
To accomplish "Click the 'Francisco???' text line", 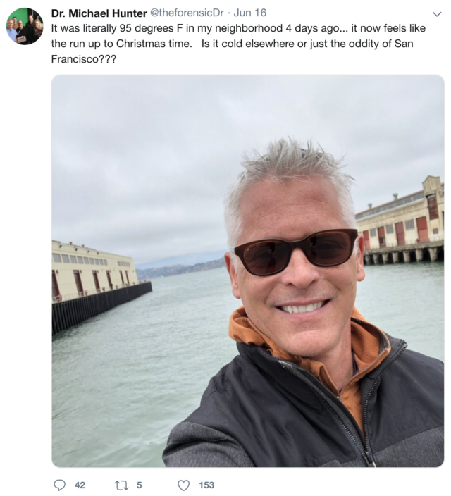I will pyautogui.click(x=84, y=59).
